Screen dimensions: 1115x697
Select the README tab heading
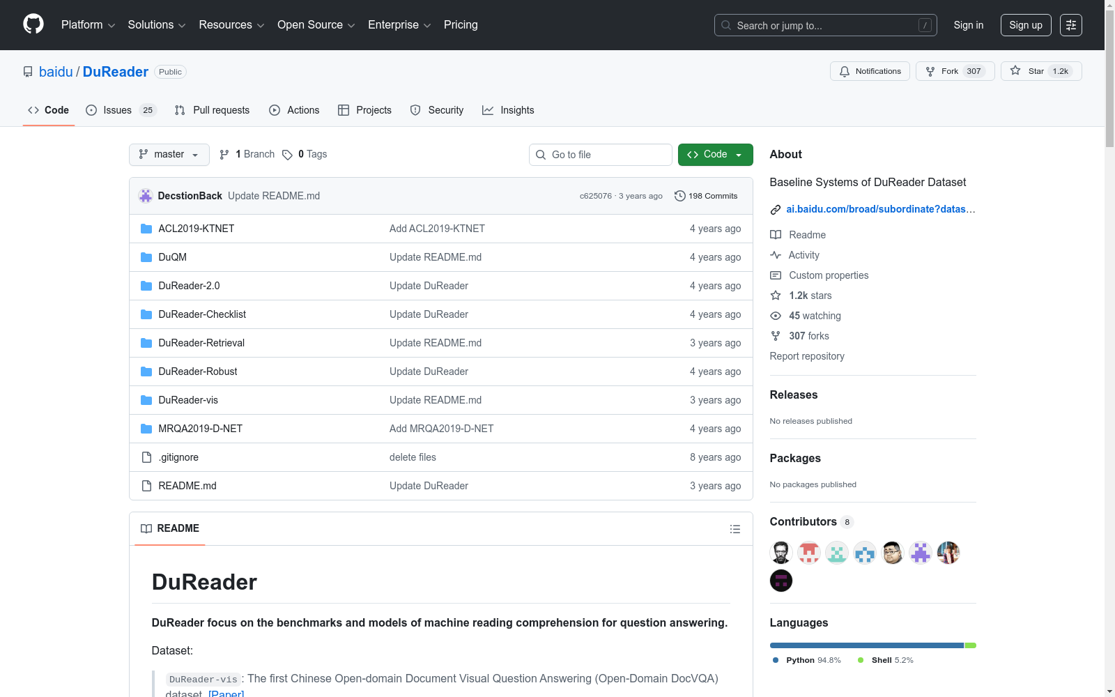(x=170, y=529)
